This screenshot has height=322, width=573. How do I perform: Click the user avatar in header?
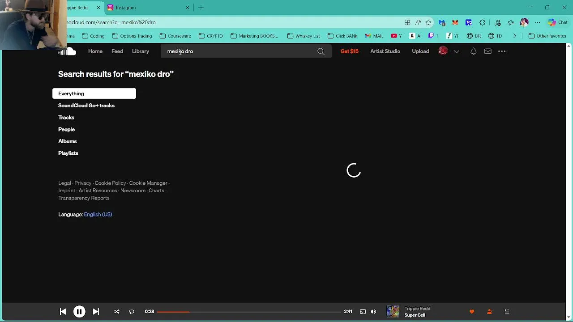443,51
